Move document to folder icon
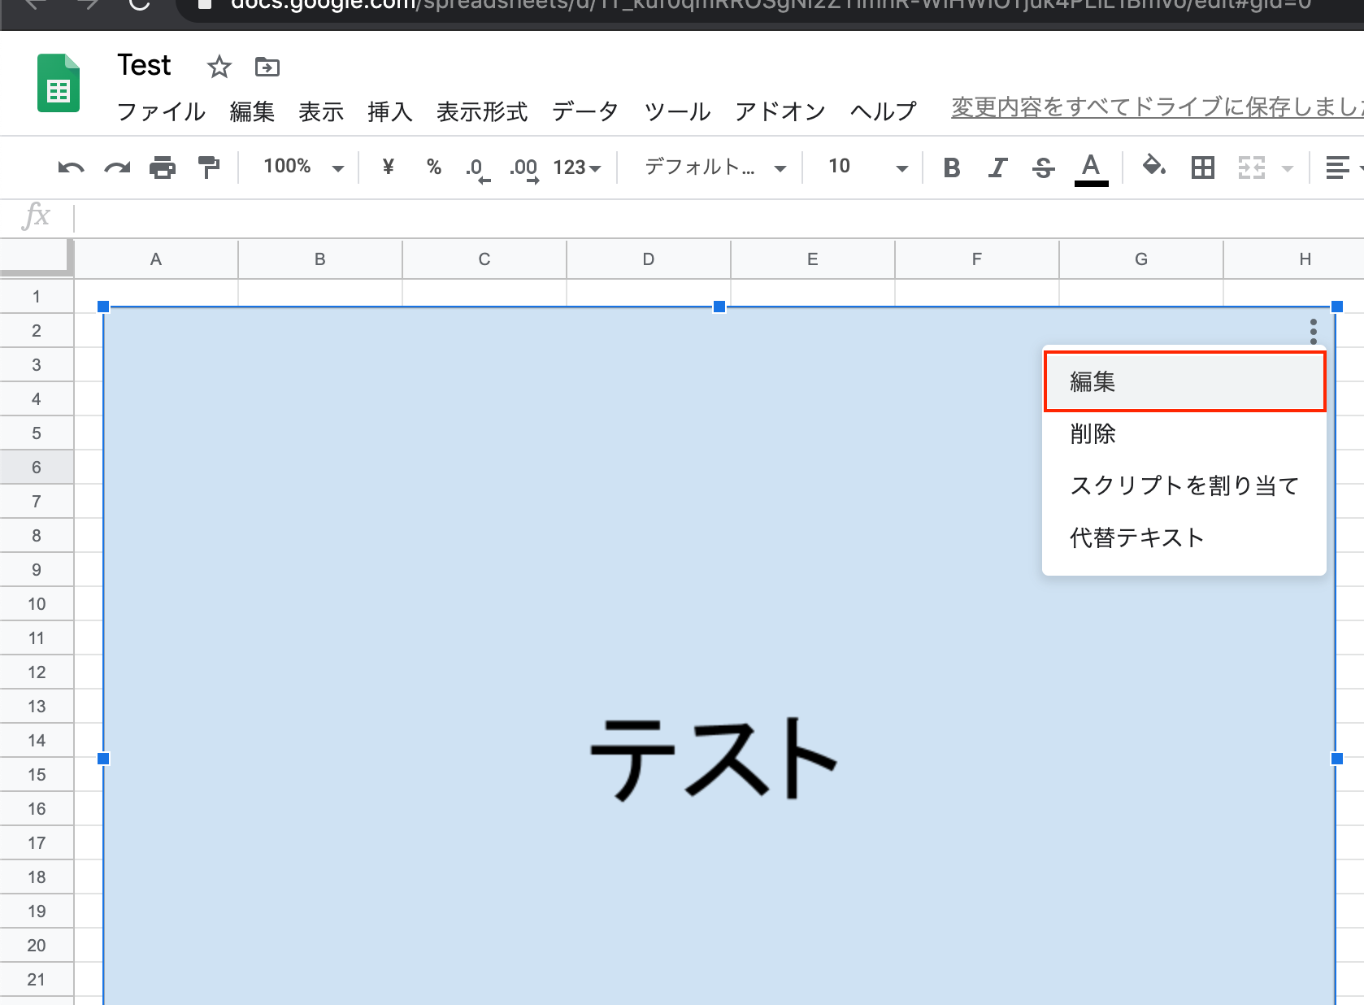The image size is (1364, 1005). 267,67
